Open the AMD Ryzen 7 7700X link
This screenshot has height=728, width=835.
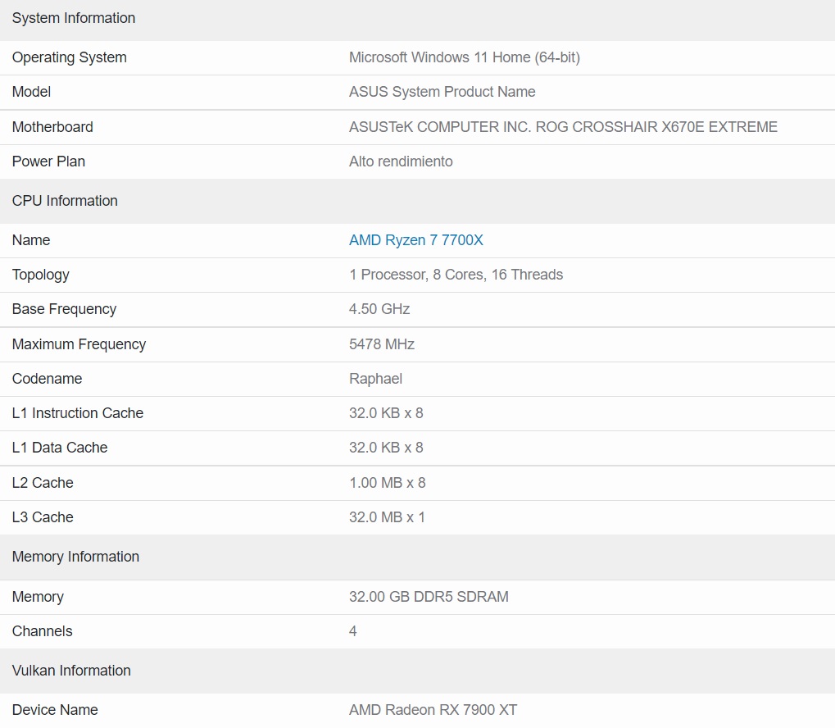click(x=416, y=240)
